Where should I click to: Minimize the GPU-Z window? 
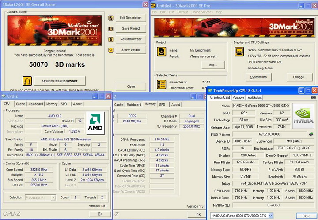302,91
